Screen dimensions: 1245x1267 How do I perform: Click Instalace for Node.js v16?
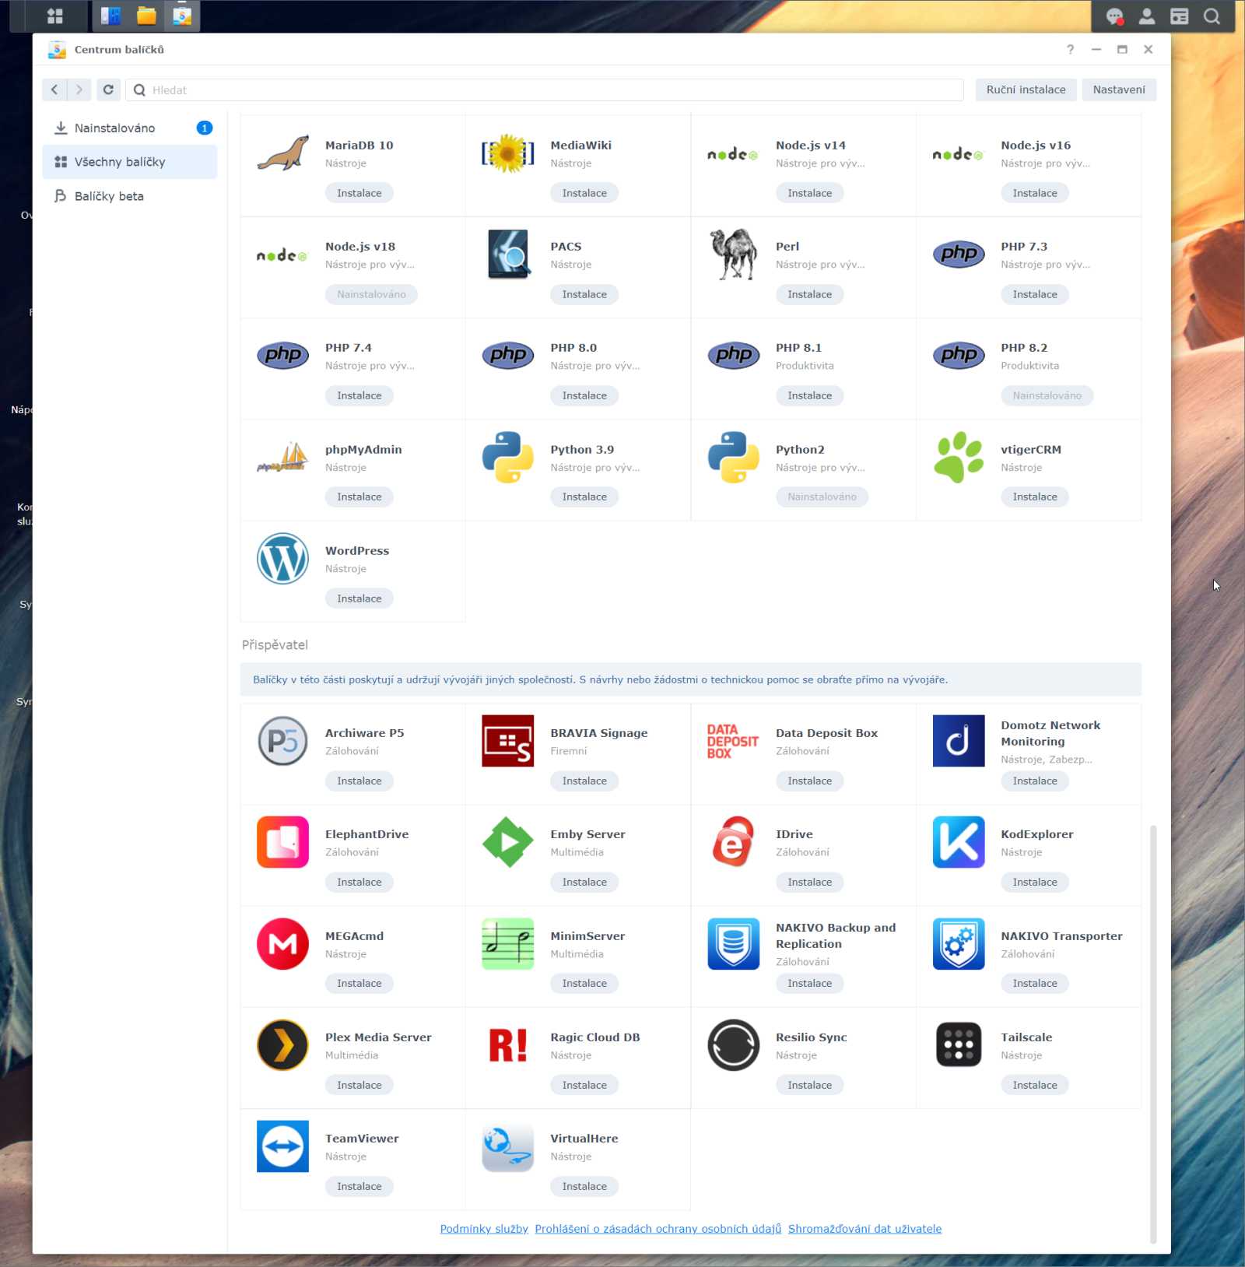click(1034, 193)
